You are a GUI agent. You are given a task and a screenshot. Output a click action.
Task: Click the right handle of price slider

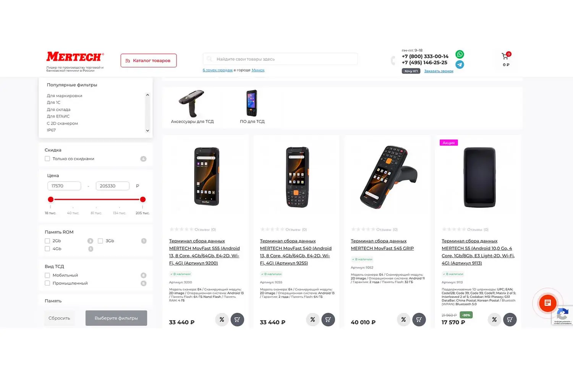[x=143, y=199]
